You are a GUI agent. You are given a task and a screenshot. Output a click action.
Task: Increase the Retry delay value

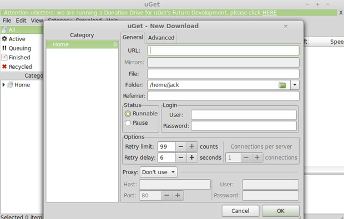pos(192,157)
